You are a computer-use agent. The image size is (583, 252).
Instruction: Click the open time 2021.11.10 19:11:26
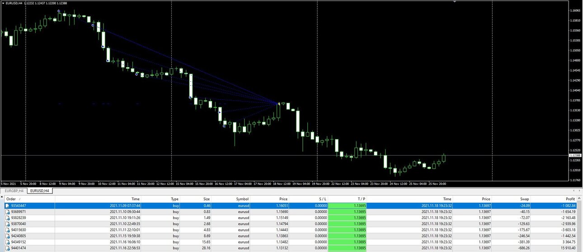coord(125,218)
